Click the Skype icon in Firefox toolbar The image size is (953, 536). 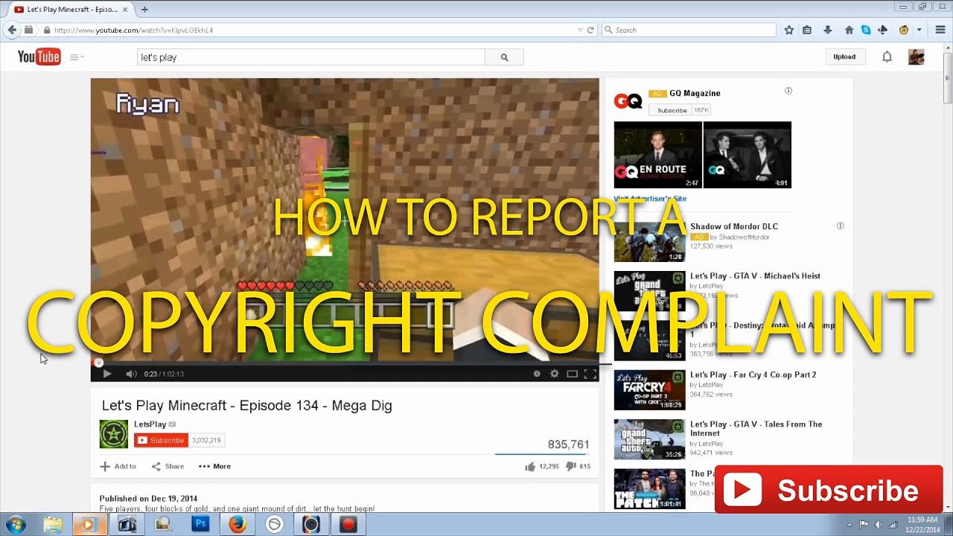(866, 30)
